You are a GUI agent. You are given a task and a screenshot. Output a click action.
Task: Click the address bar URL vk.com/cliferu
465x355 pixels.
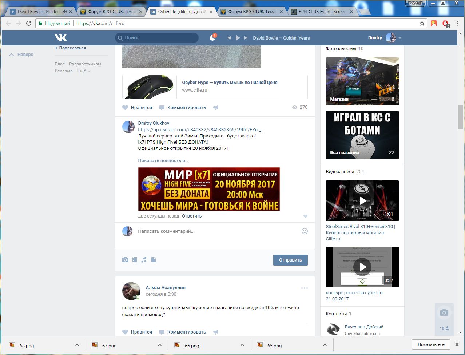[x=100, y=23]
